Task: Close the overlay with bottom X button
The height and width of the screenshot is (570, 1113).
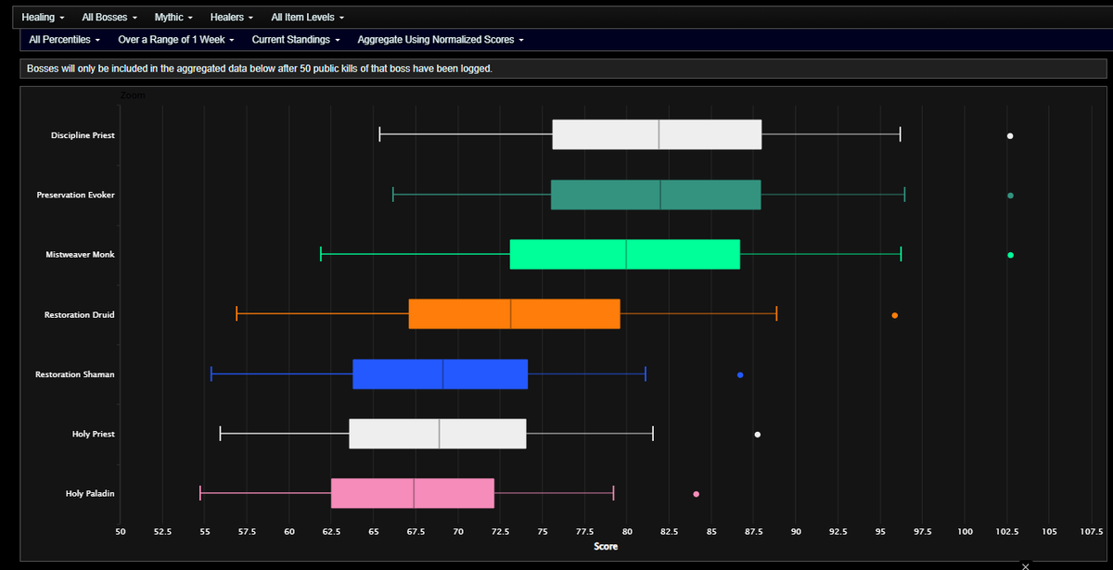Action: point(1025,565)
